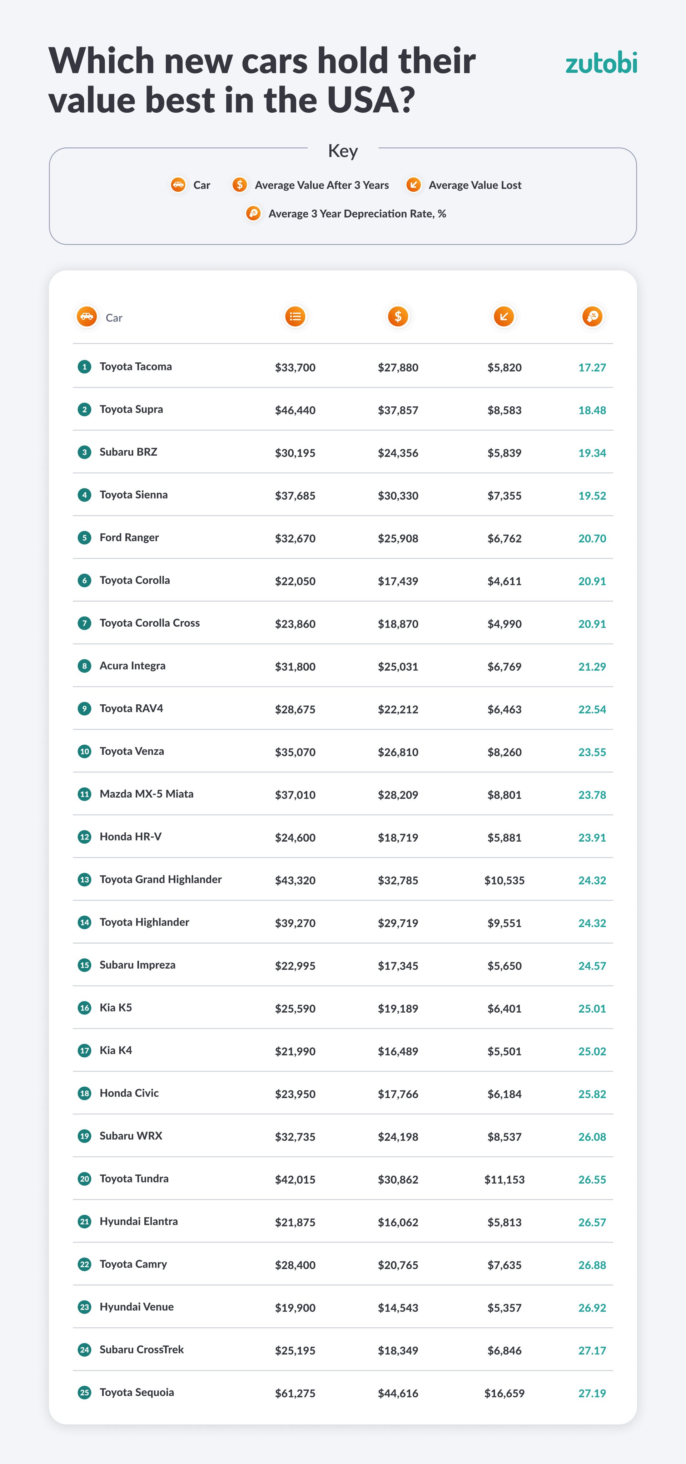This screenshot has height=1464, width=686.
Task: Click the dollar sign column header icon
Action: tap(398, 317)
